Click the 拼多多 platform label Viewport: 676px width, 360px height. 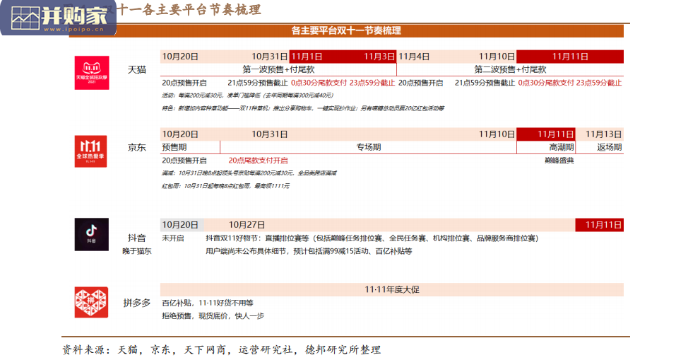click(x=136, y=303)
